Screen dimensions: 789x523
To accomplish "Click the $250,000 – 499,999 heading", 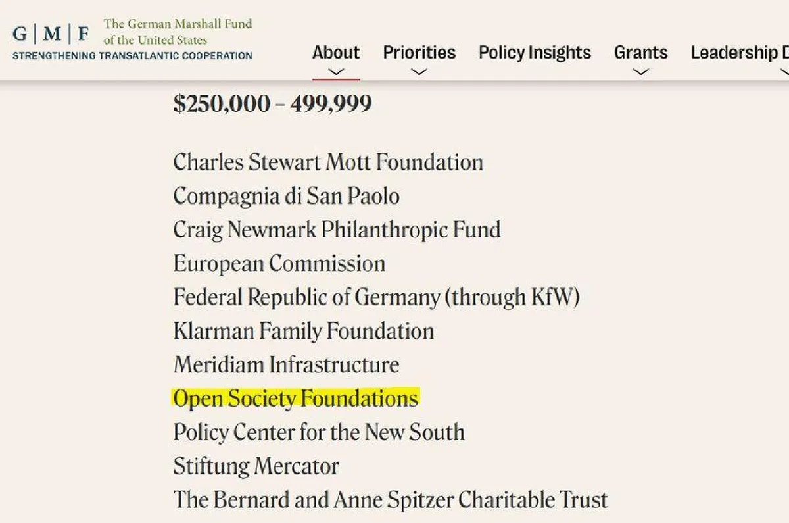I will tap(272, 104).
